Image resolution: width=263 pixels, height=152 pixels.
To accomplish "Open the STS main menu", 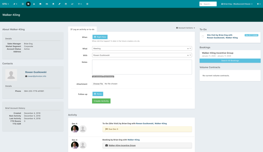I will 5,4.
